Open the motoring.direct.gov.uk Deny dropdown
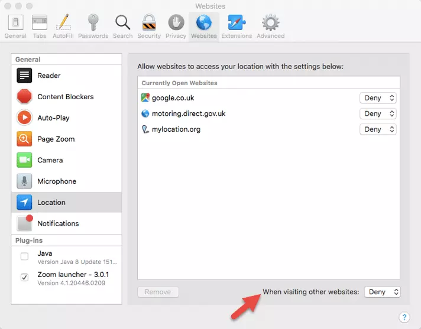Screen dimensions: 421x329 [378, 113]
